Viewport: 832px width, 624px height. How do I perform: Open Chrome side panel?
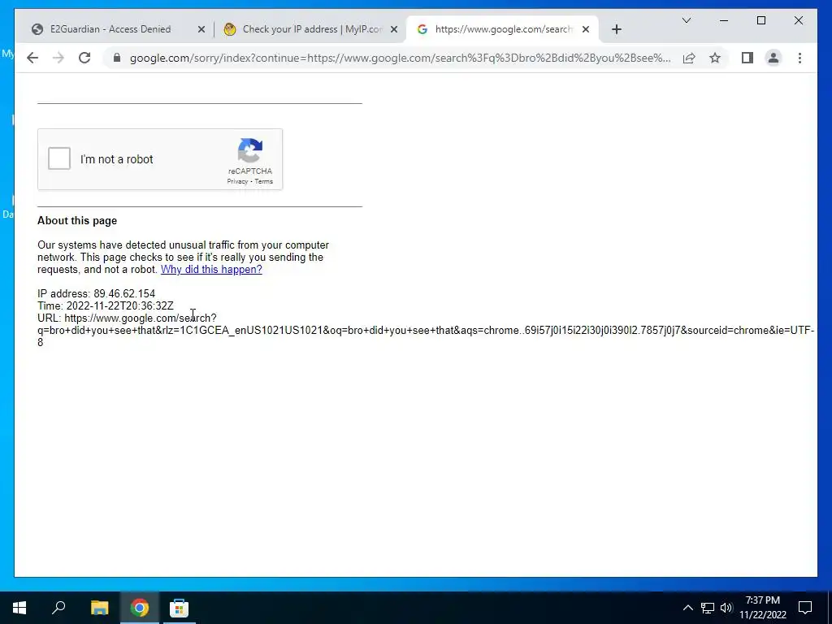[747, 58]
